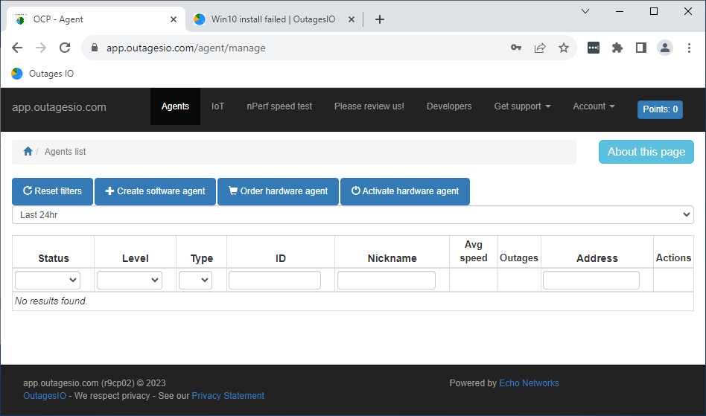
Task: Open Please review us! link
Action: (x=369, y=106)
